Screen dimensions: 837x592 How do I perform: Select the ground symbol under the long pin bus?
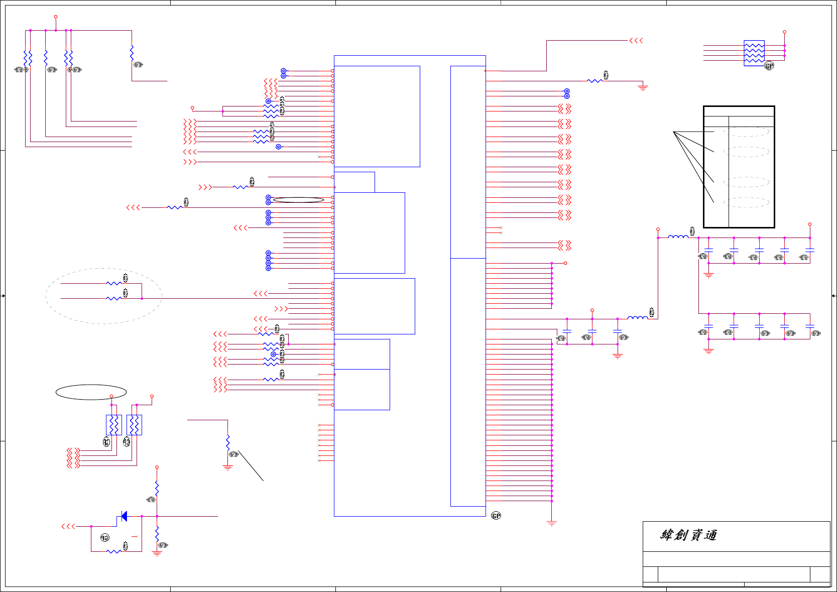552,523
